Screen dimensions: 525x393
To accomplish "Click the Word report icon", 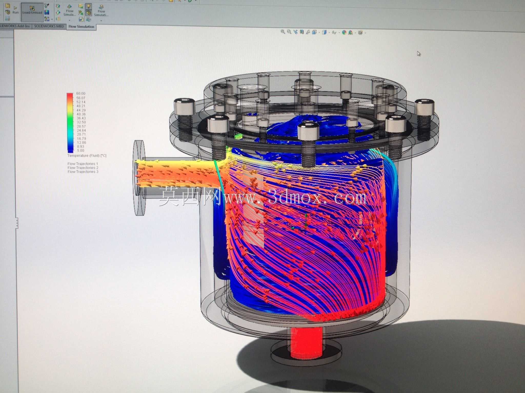I will click(81, 19).
